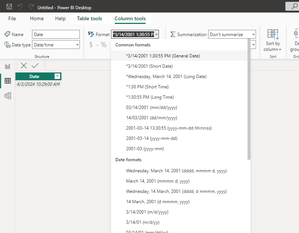Open the Date column filter arrow
Screen dimensions: 299x233
coord(57,76)
